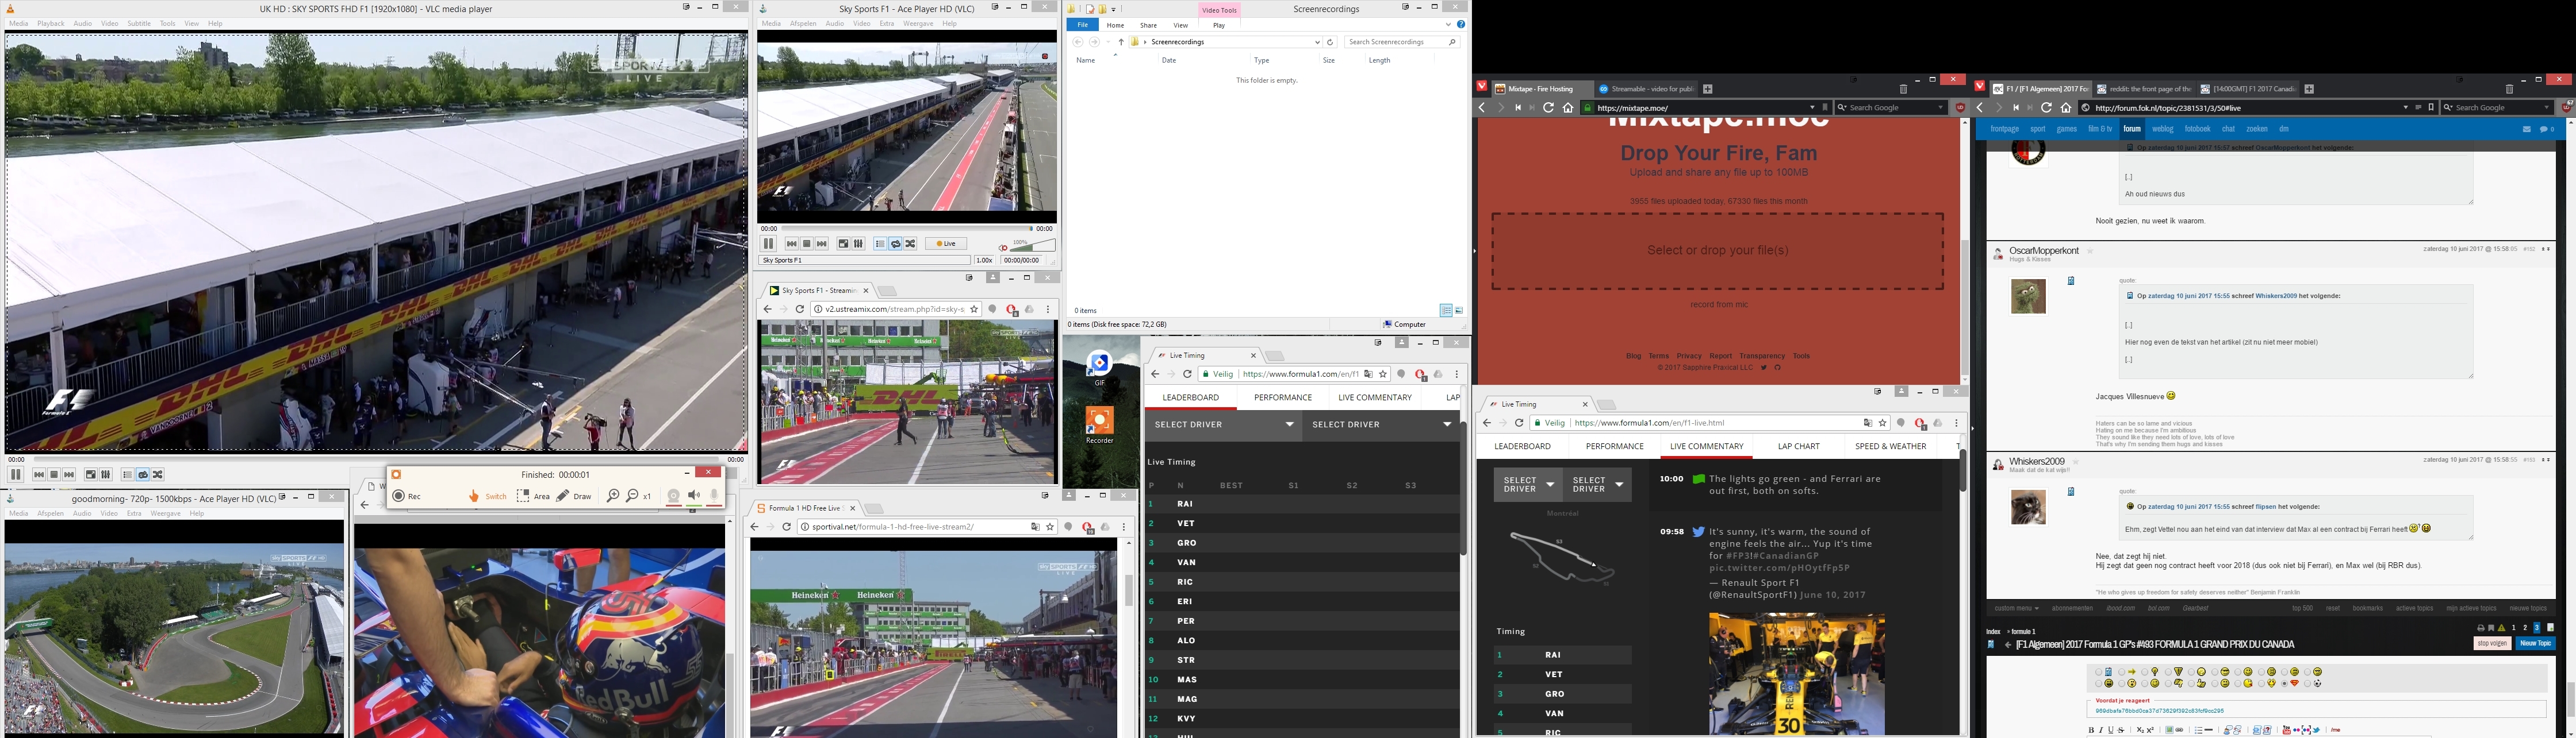Click the Select or drop your file(s) zone
This screenshot has height=738, width=2576.
(x=1718, y=250)
